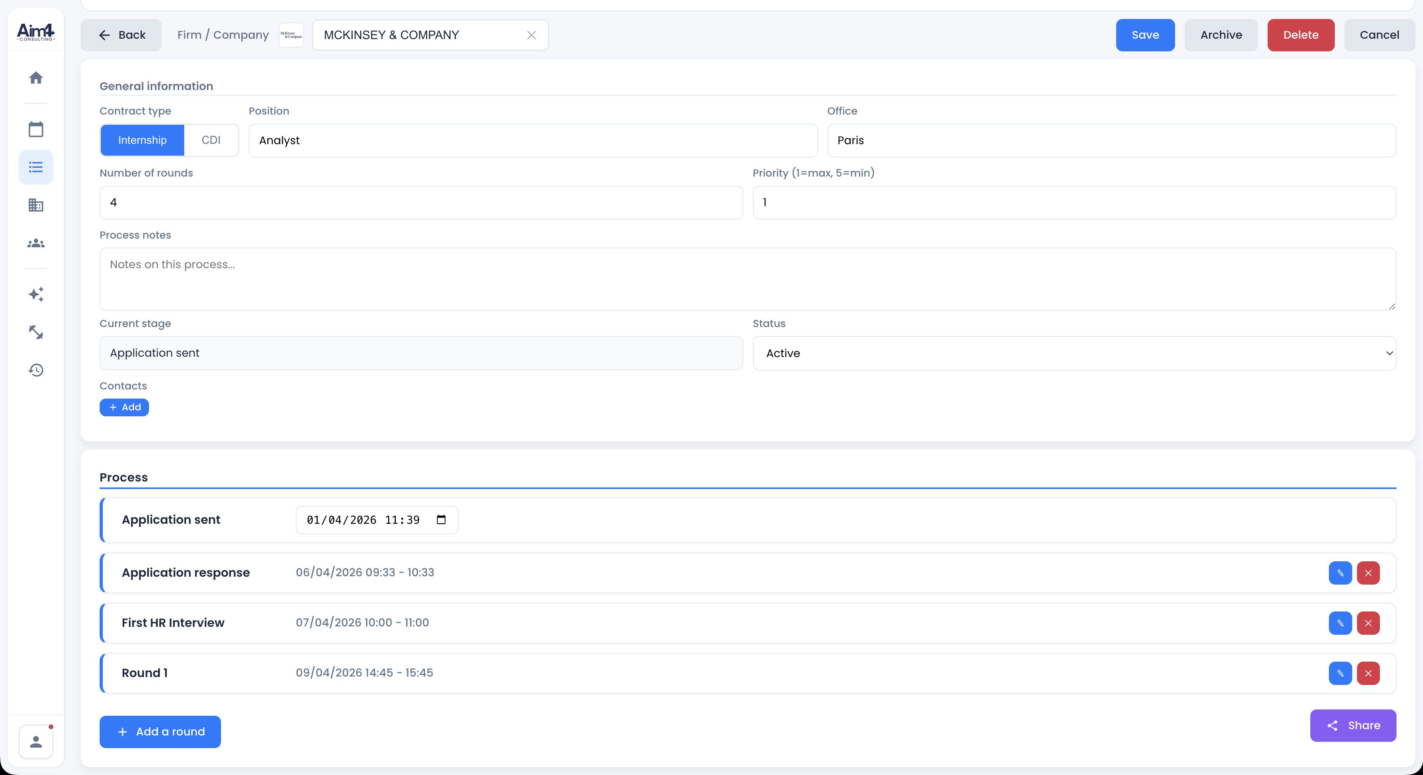Viewport: 1423px width, 775px height.
Task: Click the McKinsey company logo thumbnail
Action: tap(291, 35)
